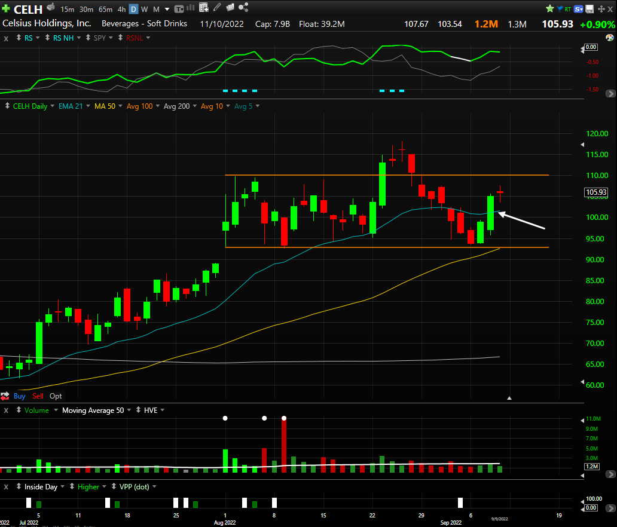Click the Inside Day indicator label
Image resolution: width=617 pixels, height=527 pixels.
coord(41,487)
